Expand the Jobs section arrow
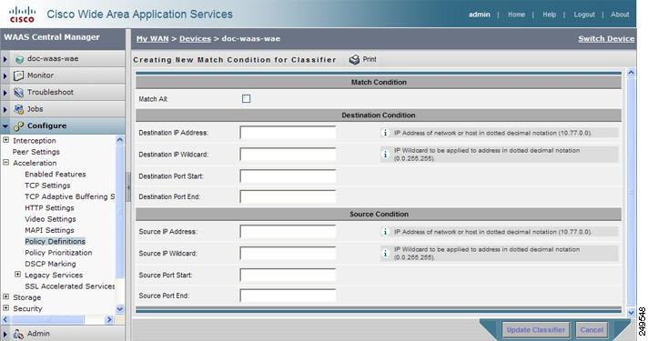Viewport: 648px width, 341px height. [5, 109]
